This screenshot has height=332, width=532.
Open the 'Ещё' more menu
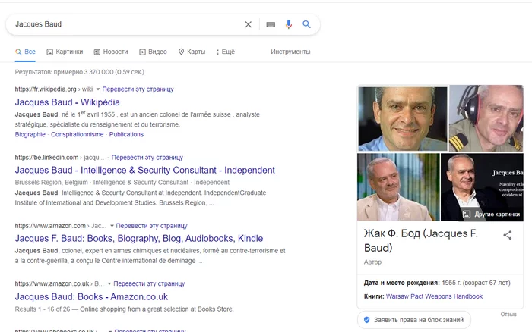(x=226, y=52)
